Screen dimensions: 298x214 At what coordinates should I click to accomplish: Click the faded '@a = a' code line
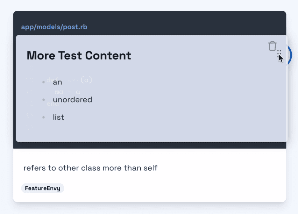pos(67,92)
